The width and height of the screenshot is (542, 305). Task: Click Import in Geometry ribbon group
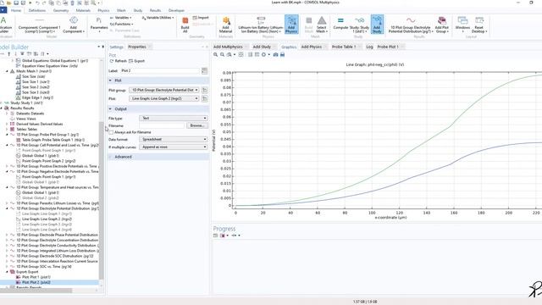(x=201, y=18)
